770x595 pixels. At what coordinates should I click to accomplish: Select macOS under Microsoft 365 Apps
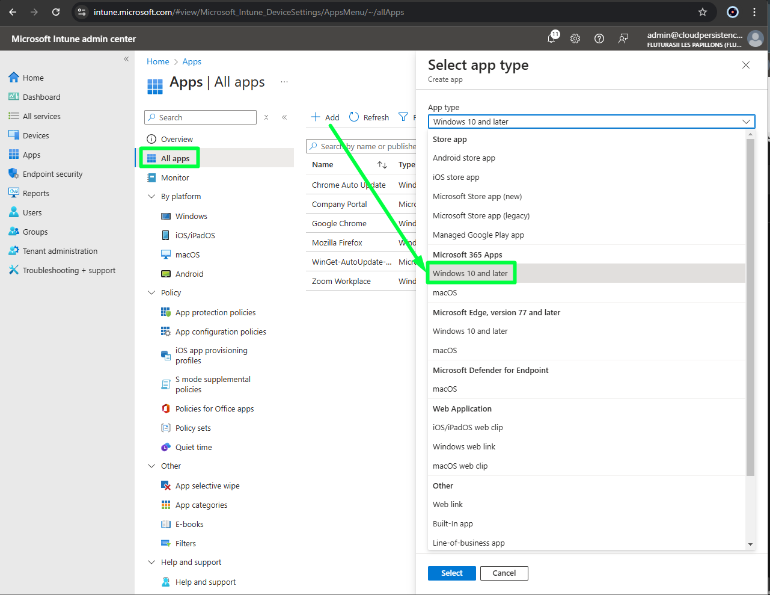pyautogui.click(x=587, y=293)
